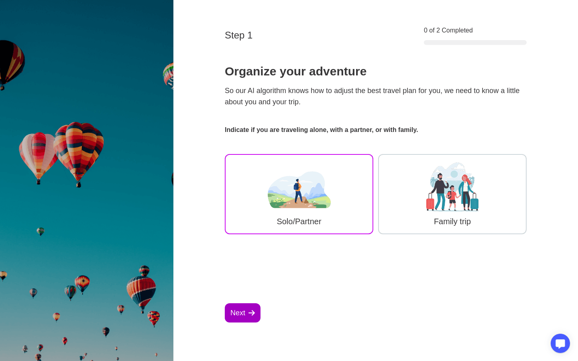
Task: Click the Next button to proceed
Action: click(x=242, y=313)
